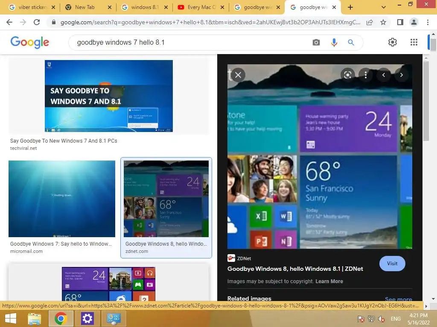Image resolution: width=437 pixels, height=327 pixels.
Task: Share this page icon in address bar
Action: pyautogui.click(x=370, y=23)
